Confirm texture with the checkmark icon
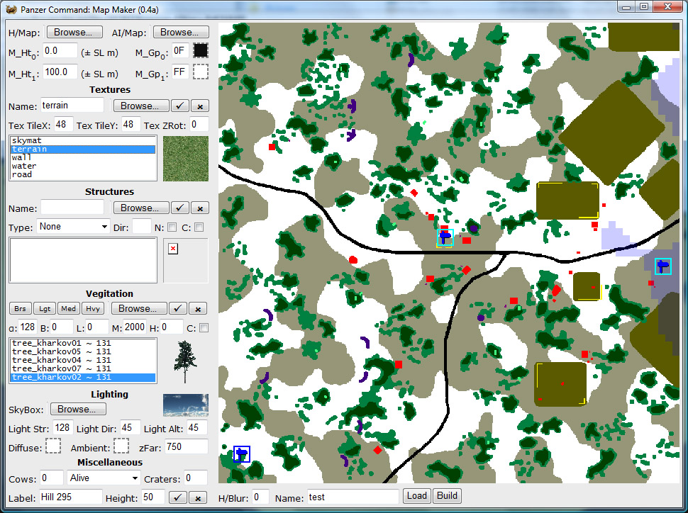The height and width of the screenshot is (513, 688). [x=180, y=106]
